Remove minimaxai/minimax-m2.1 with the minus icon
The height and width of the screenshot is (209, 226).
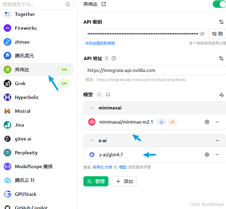coord(217,122)
